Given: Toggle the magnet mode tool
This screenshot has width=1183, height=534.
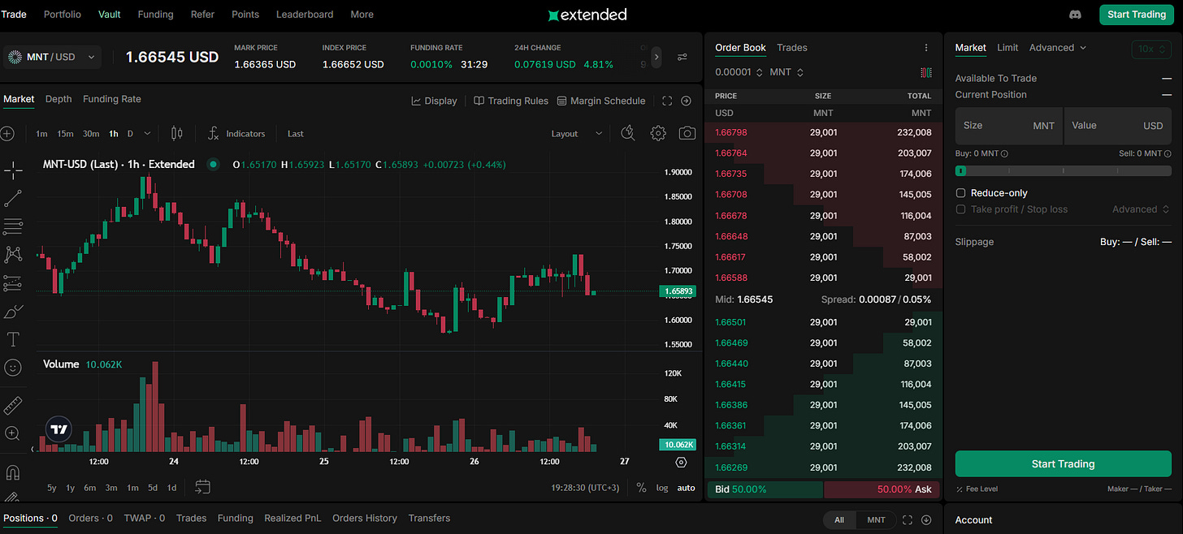Looking at the screenshot, I should pyautogui.click(x=13, y=472).
